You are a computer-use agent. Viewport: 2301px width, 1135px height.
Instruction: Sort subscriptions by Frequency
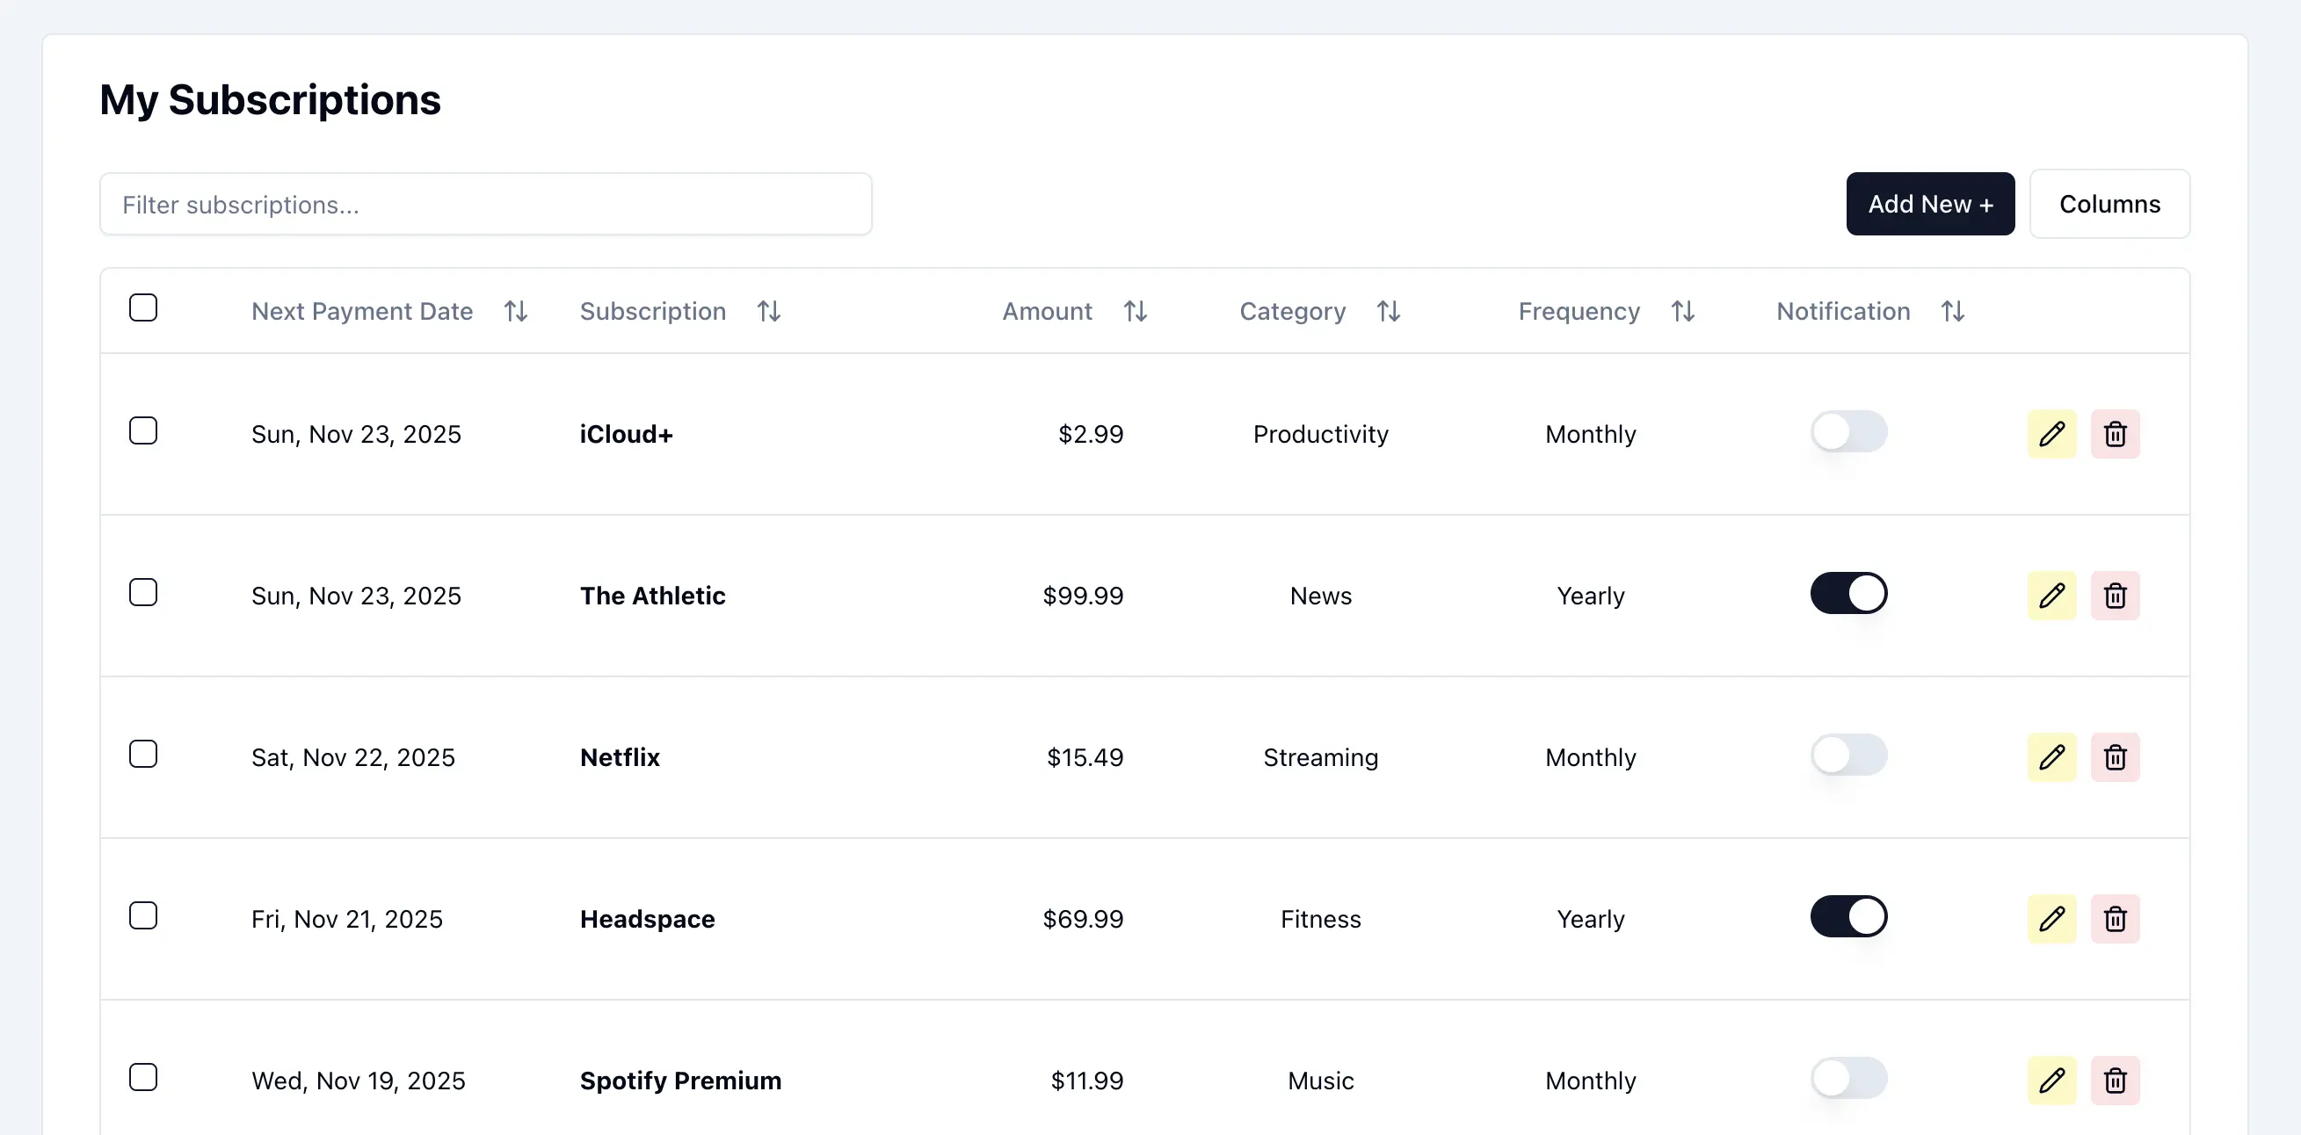[1681, 311]
